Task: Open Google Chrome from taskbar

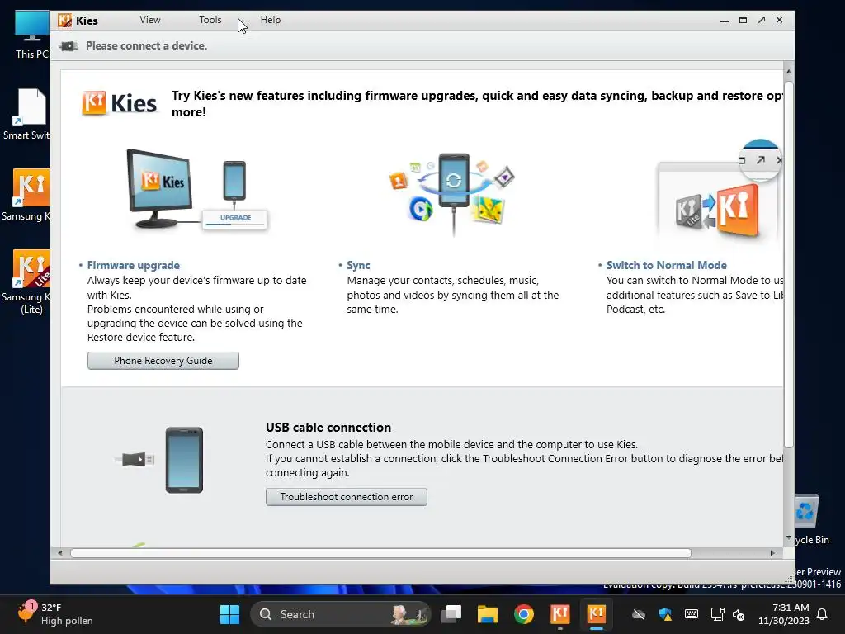Action: click(x=524, y=614)
